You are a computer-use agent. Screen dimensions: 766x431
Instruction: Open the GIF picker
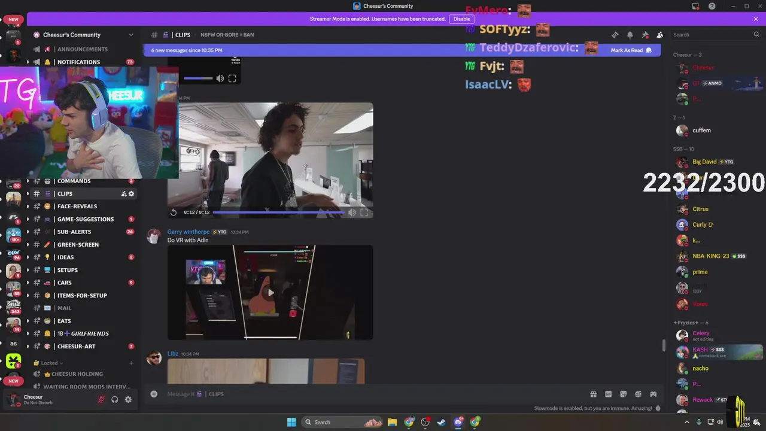pyautogui.click(x=608, y=394)
